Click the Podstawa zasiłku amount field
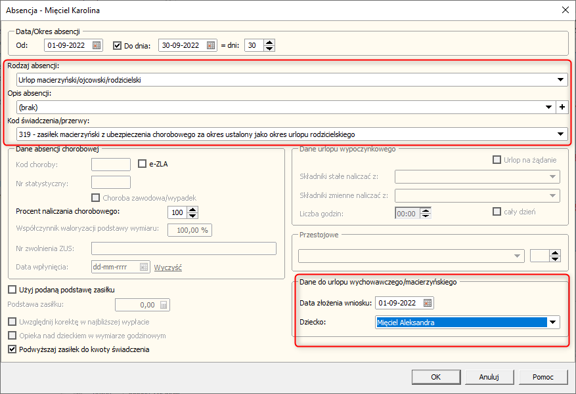Image resolution: width=576 pixels, height=394 pixels. click(x=143, y=305)
